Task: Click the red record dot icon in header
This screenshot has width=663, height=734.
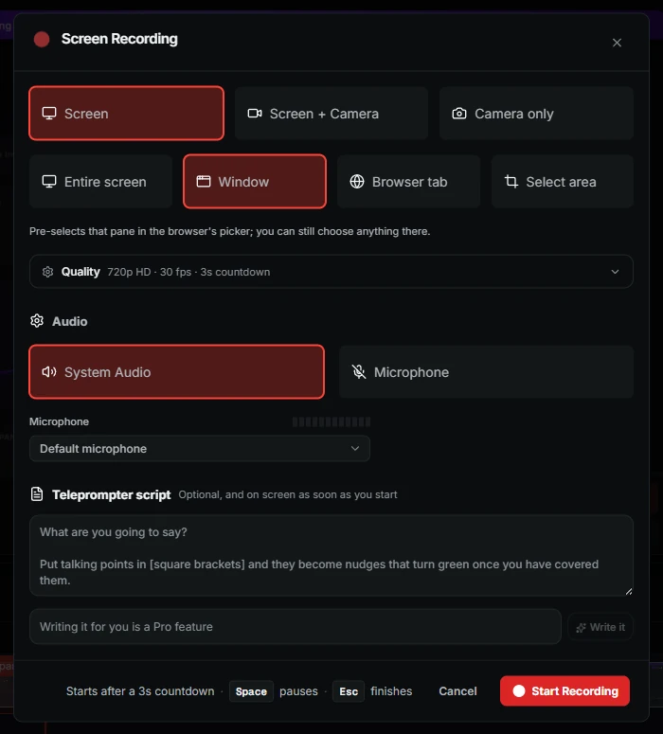Action: click(42, 40)
